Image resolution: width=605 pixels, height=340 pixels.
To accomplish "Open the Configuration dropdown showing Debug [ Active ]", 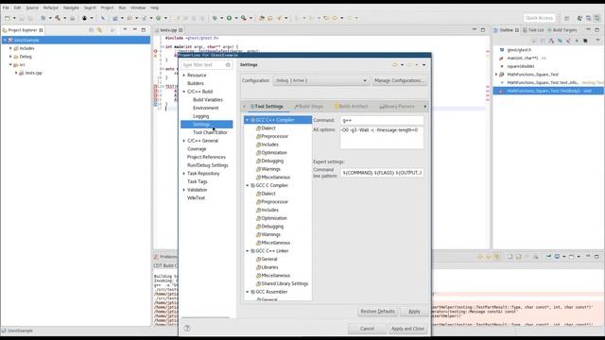I will tap(321, 80).
